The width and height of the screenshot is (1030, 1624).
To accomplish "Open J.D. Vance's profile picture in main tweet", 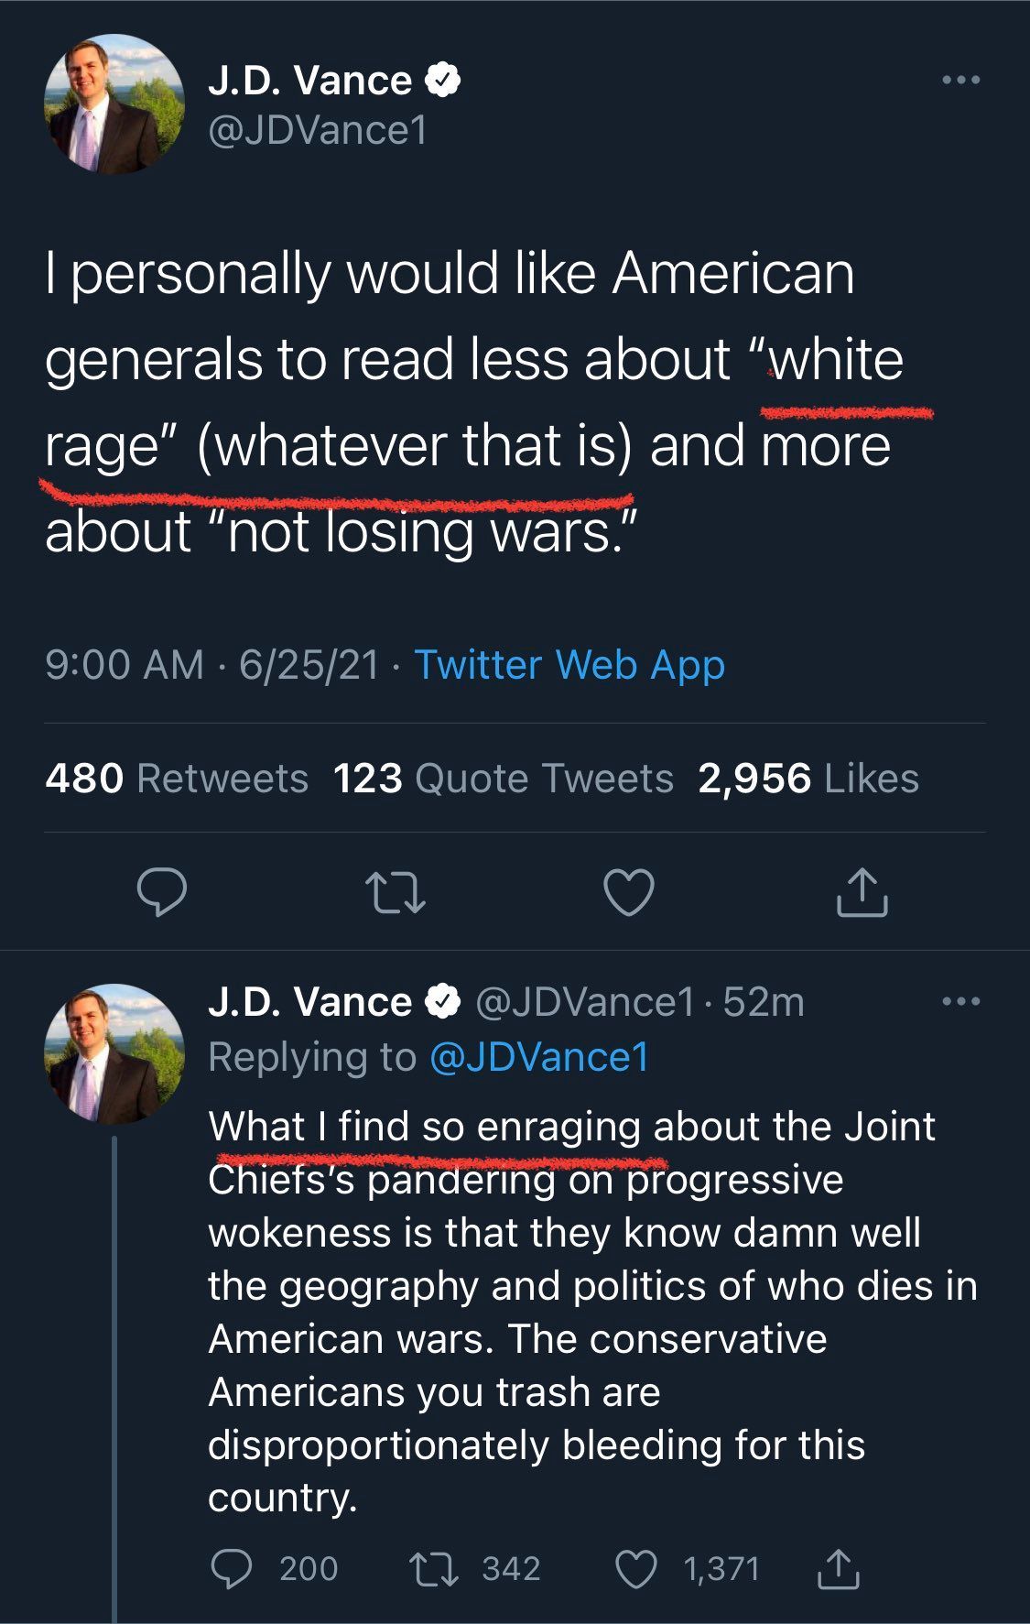I will [114, 104].
